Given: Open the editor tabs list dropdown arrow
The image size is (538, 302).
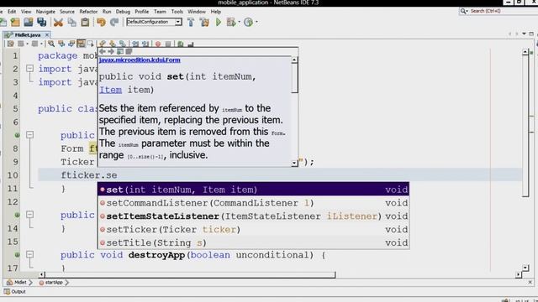Looking at the screenshot, I should pyautogui.click(x=524, y=34).
